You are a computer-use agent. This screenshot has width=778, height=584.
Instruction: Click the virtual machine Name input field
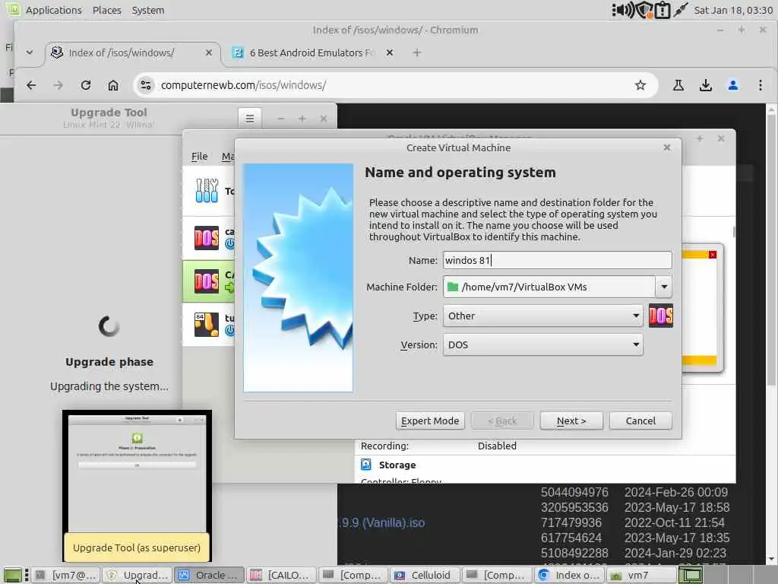click(x=557, y=260)
